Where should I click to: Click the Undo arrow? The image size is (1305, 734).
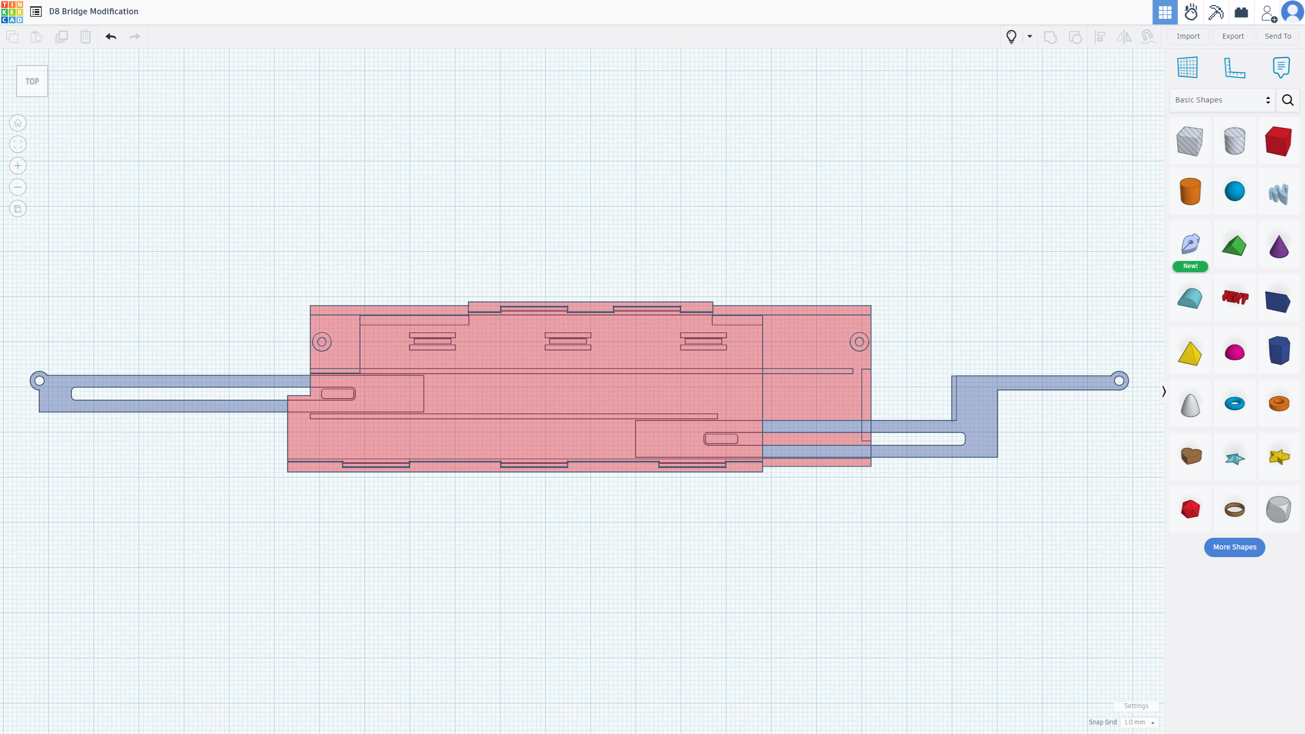pos(111,37)
